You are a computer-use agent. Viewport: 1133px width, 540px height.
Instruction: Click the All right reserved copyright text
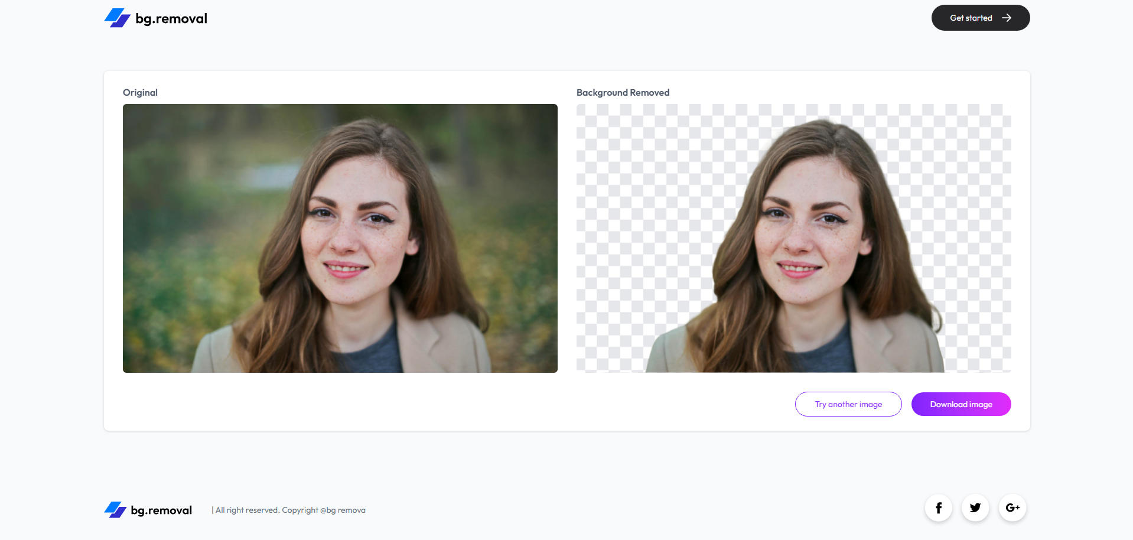pos(290,510)
